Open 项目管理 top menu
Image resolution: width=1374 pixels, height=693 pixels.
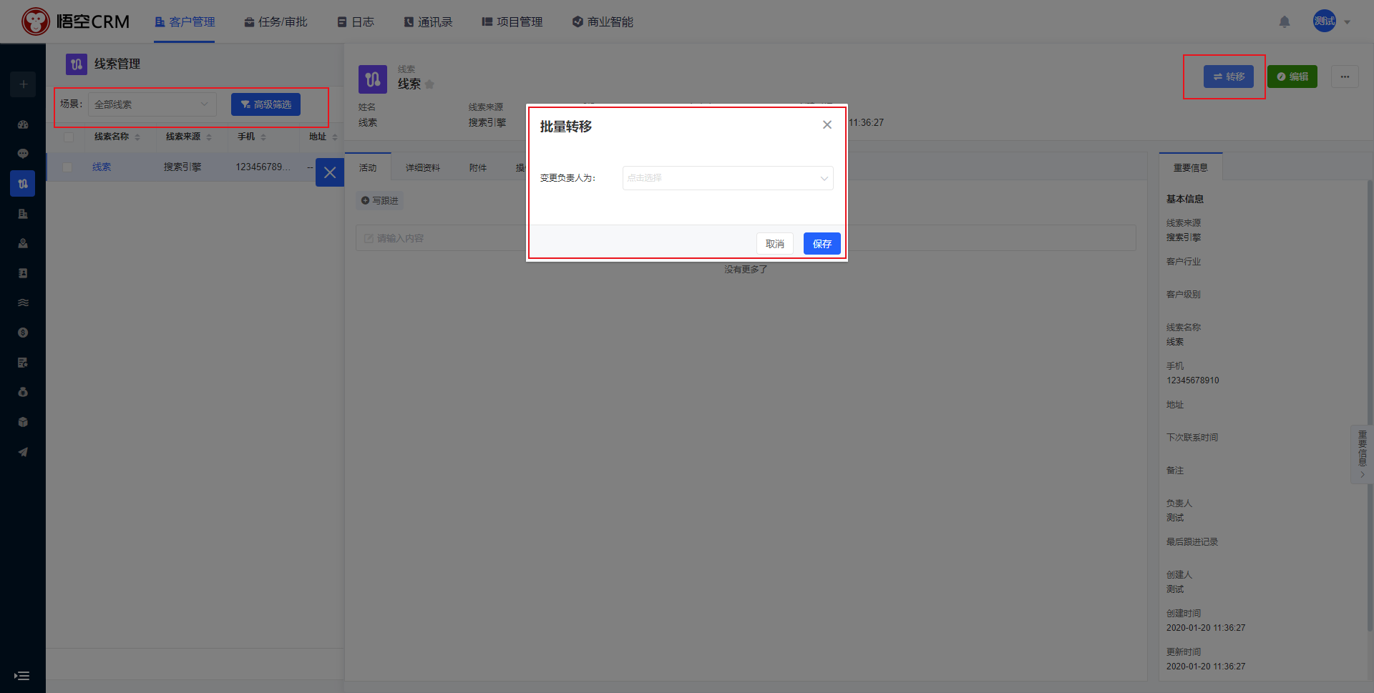click(512, 22)
